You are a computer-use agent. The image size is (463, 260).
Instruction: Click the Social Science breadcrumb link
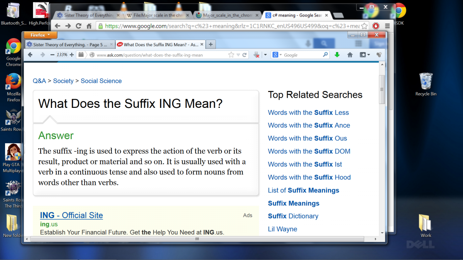click(101, 81)
